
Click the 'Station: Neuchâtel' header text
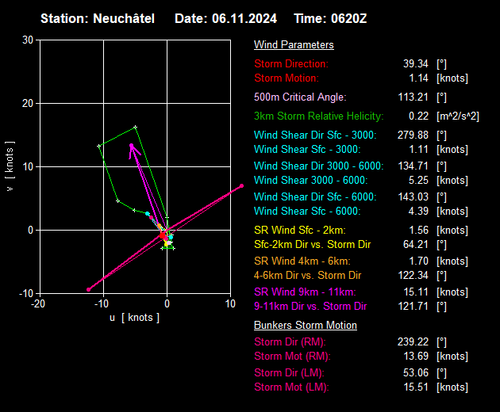(x=98, y=18)
